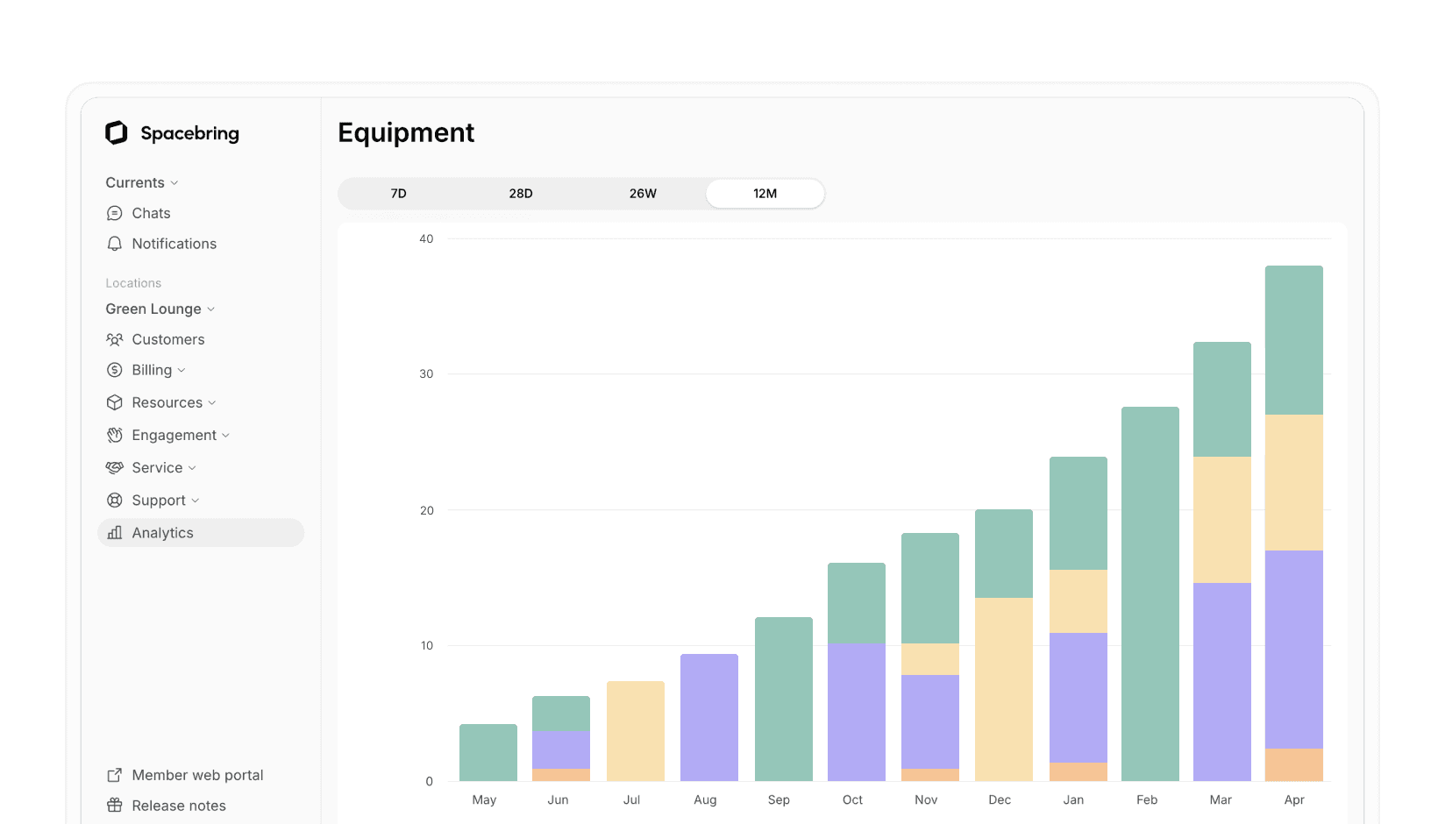This screenshot has width=1445, height=824.
Task: Select Analytics in the sidebar menu
Action: (x=162, y=533)
